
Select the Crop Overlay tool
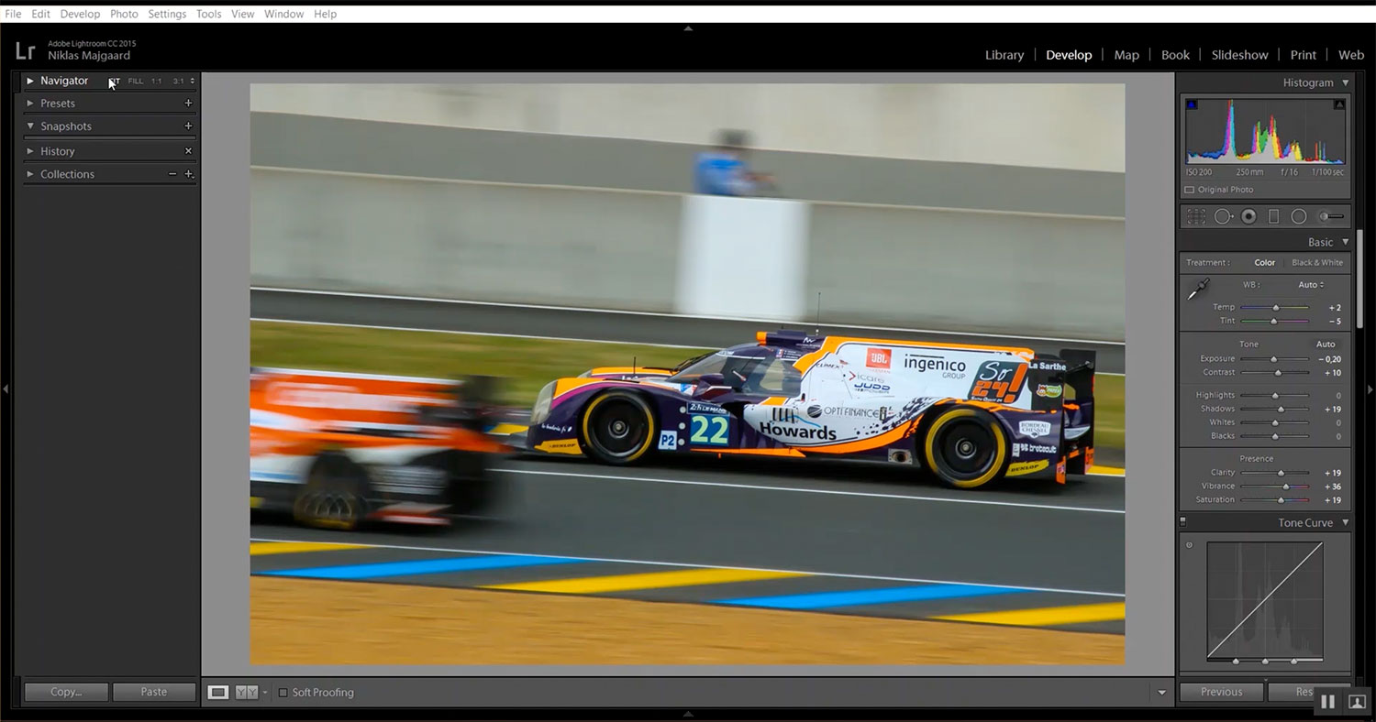[x=1196, y=216]
